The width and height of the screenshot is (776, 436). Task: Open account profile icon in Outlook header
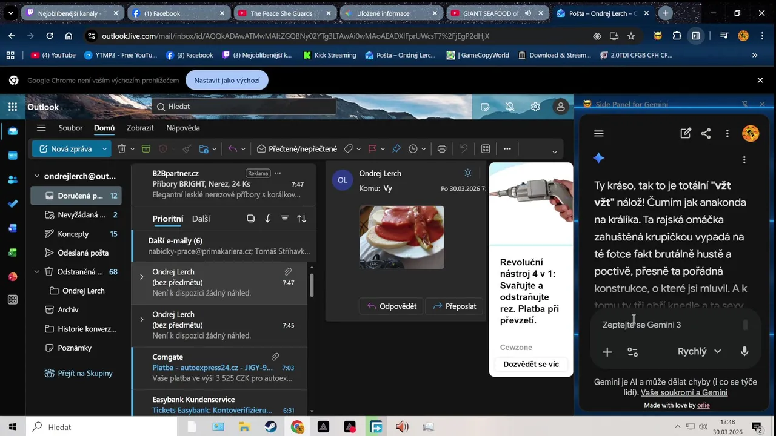click(561, 107)
